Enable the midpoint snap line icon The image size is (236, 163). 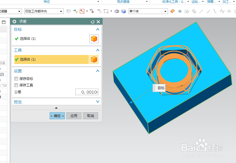[208, 12]
